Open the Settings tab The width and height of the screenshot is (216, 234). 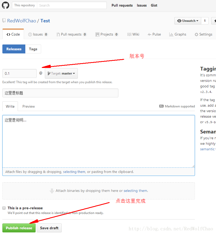[x=203, y=34]
